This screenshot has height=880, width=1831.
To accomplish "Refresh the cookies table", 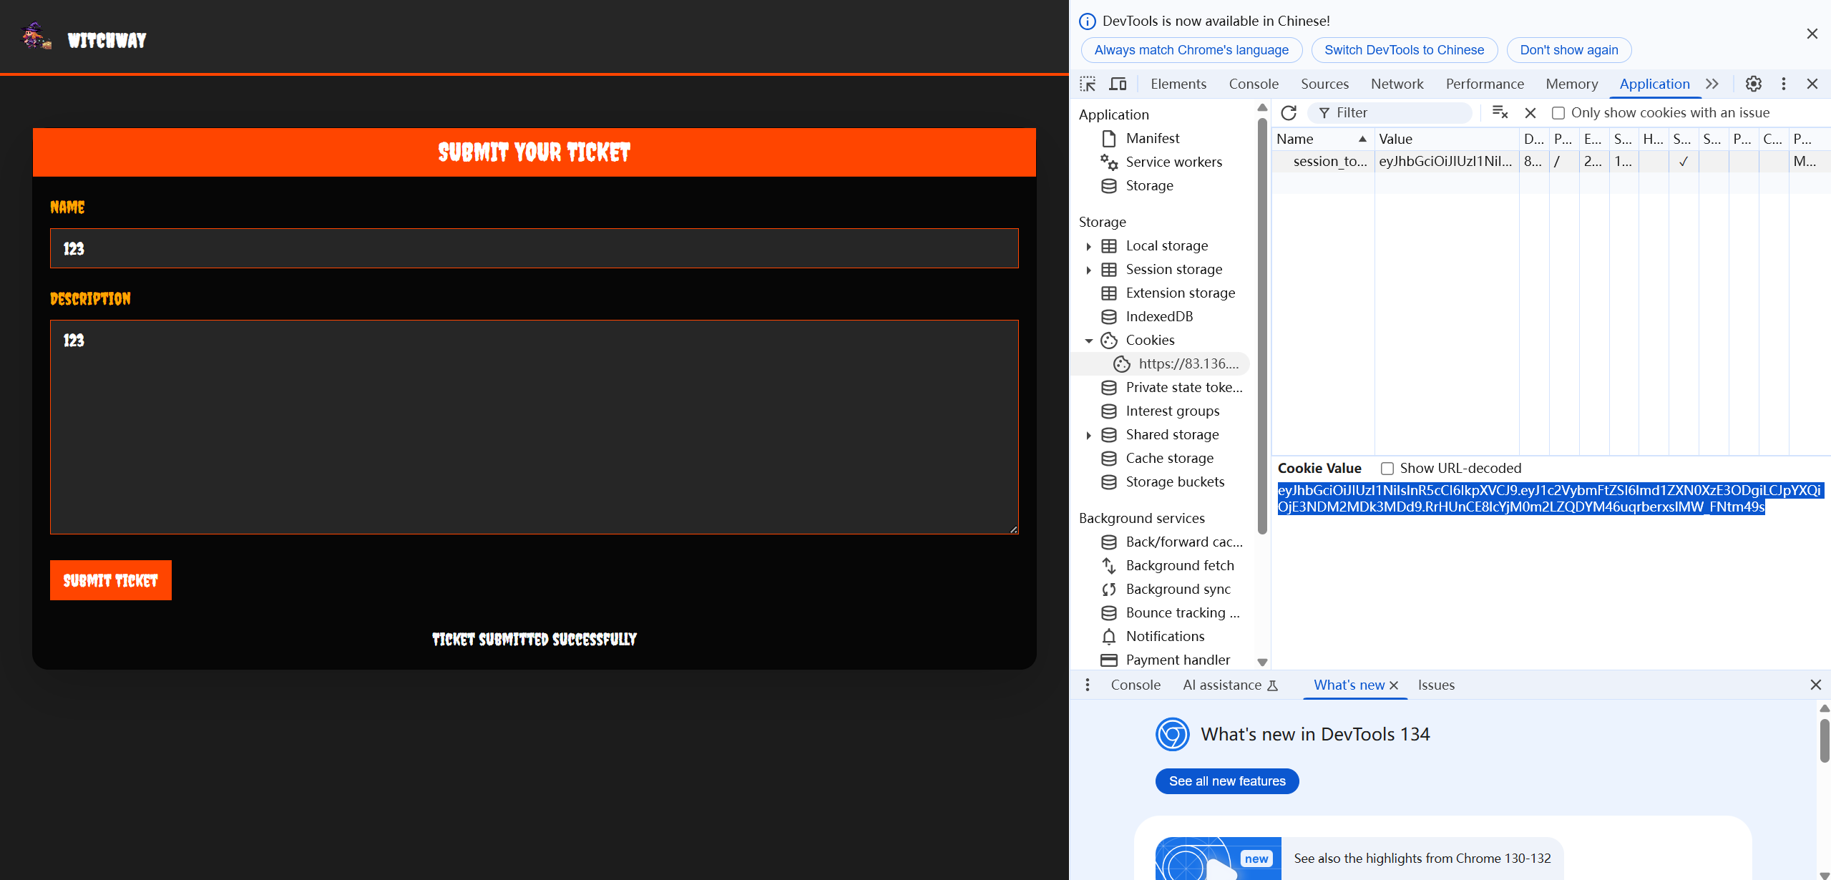I will tap(1289, 113).
